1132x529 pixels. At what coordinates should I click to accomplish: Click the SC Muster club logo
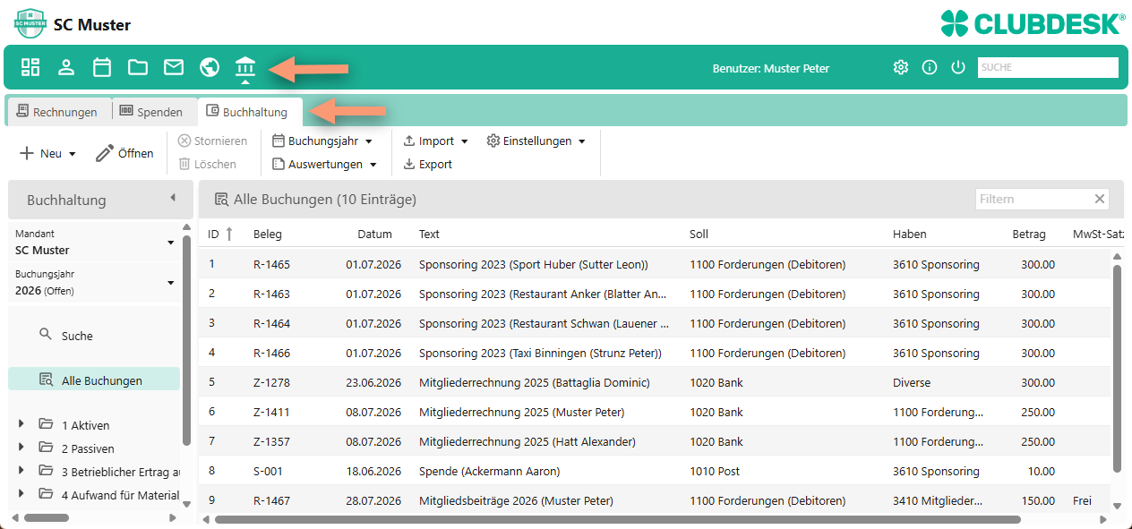30,23
